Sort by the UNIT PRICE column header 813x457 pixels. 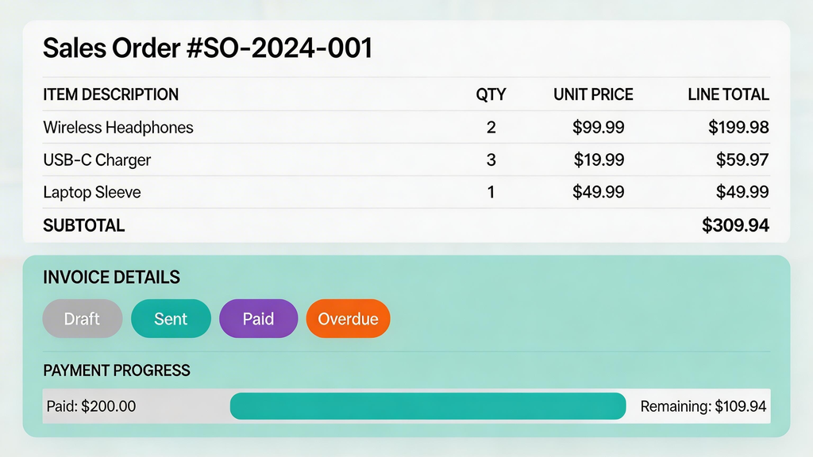[593, 94]
